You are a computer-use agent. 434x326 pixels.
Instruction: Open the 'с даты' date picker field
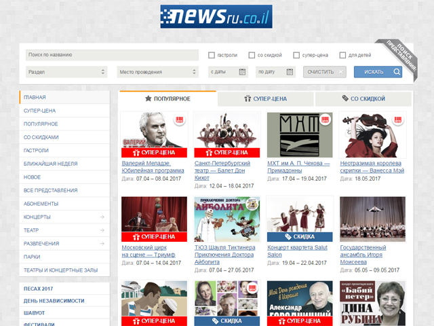[228, 72]
